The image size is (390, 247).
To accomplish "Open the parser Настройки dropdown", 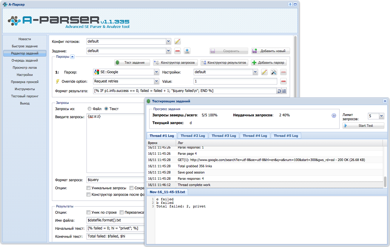I will click(255, 72).
